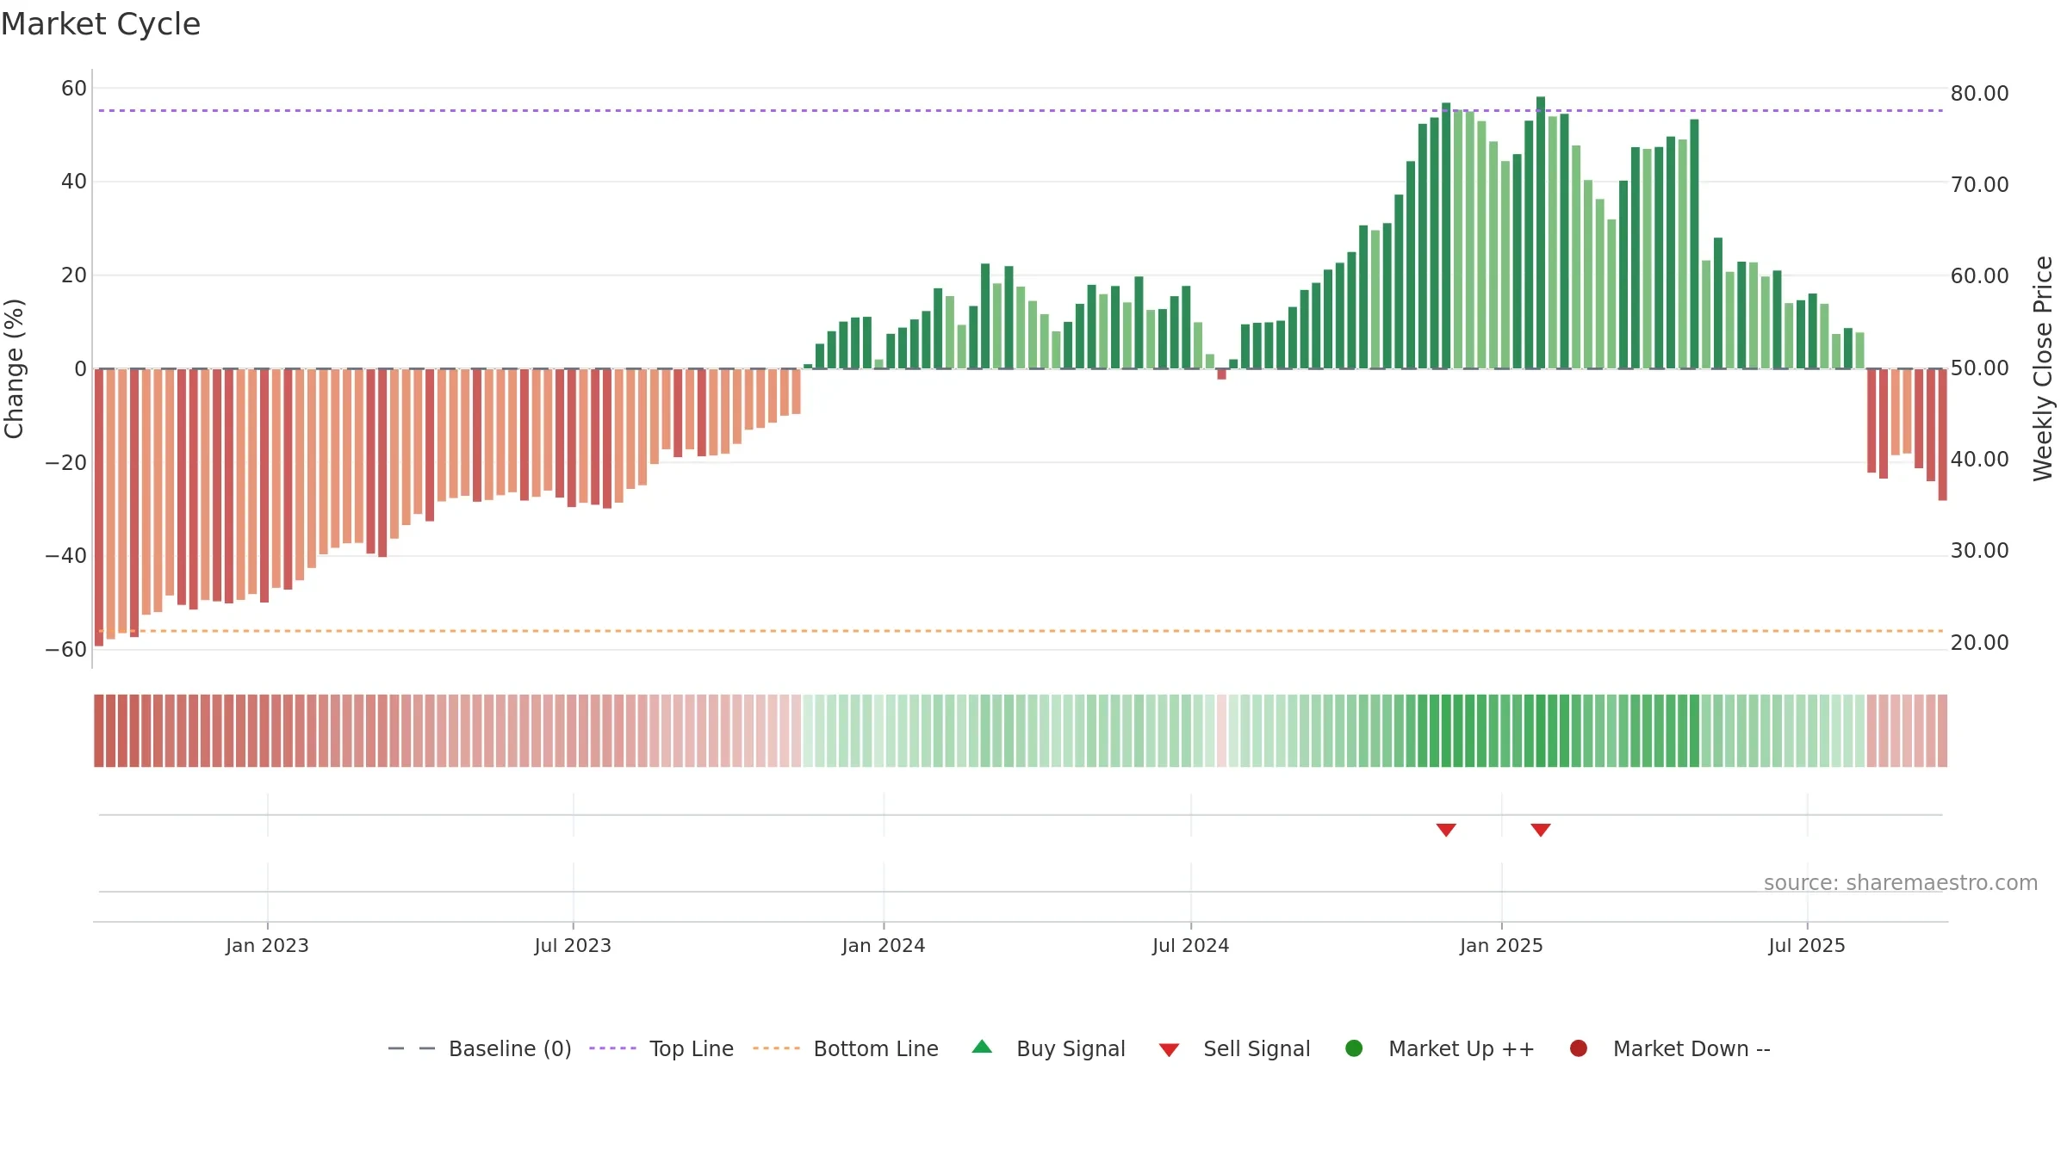Toggle the Market Down -- legend label

[1691, 1049]
